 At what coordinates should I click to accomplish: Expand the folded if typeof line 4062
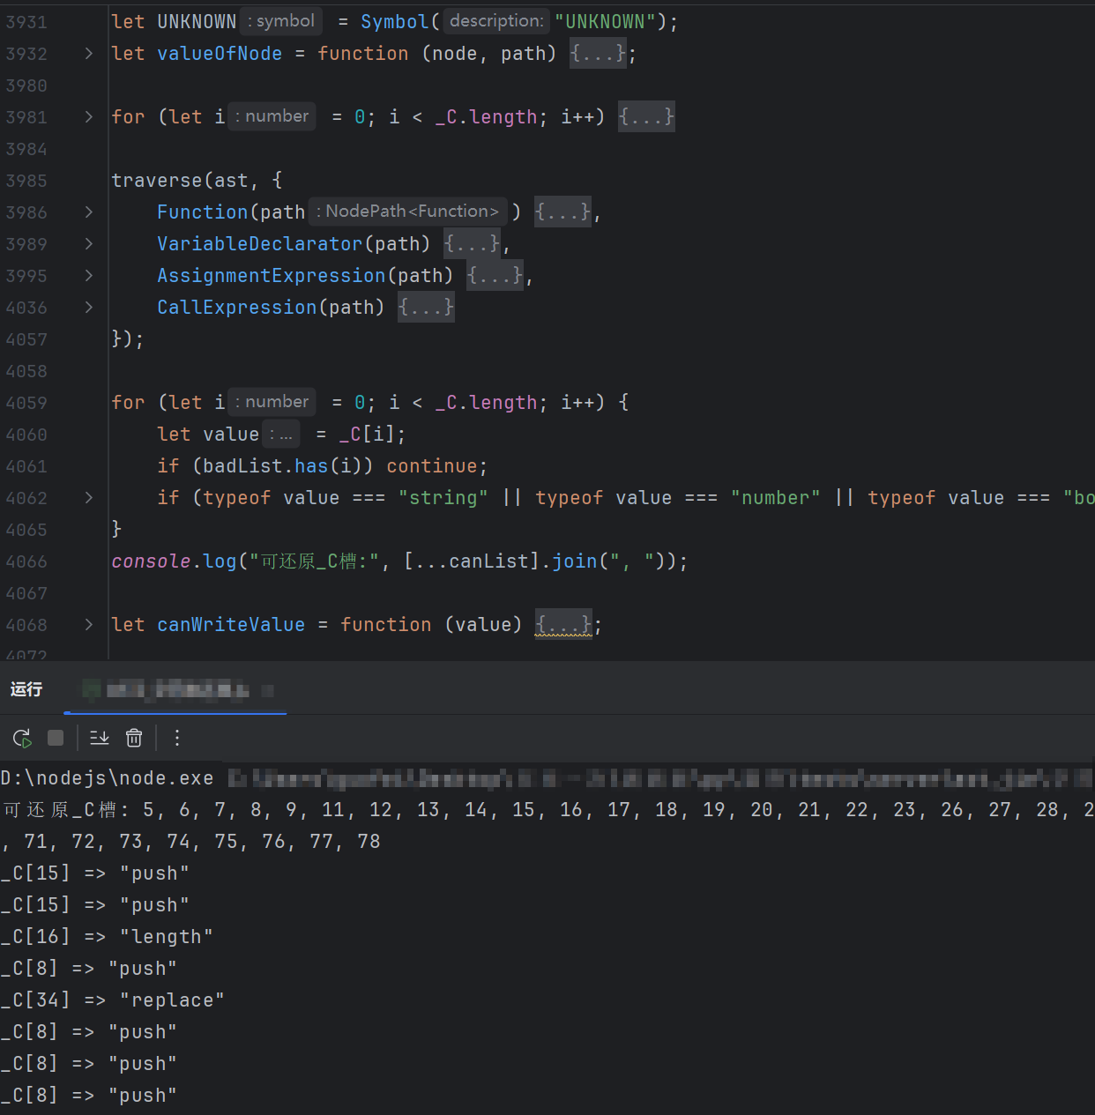click(x=88, y=498)
